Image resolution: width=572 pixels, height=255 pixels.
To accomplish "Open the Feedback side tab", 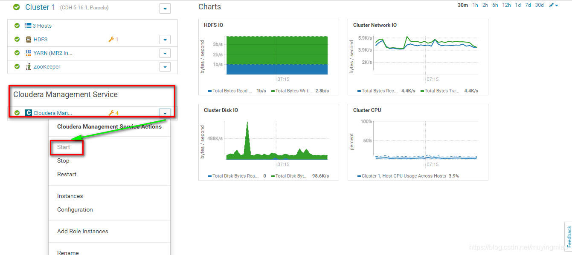I will point(568,237).
